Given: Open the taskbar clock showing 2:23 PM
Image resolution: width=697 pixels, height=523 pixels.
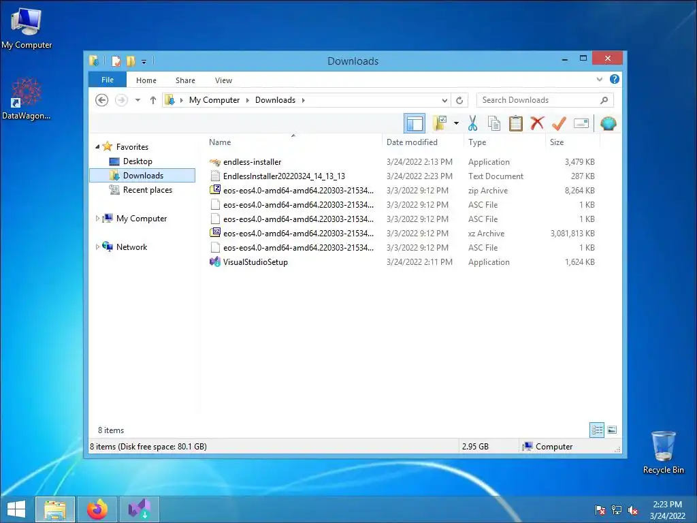Looking at the screenshot, I should coord(667,510).
